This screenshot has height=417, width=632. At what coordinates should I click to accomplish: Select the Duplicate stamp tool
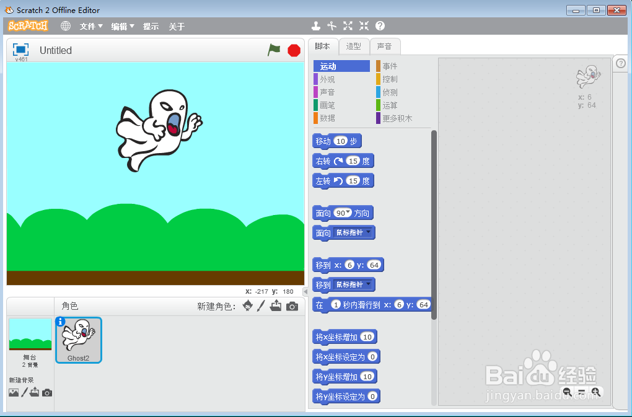(316, 26)
